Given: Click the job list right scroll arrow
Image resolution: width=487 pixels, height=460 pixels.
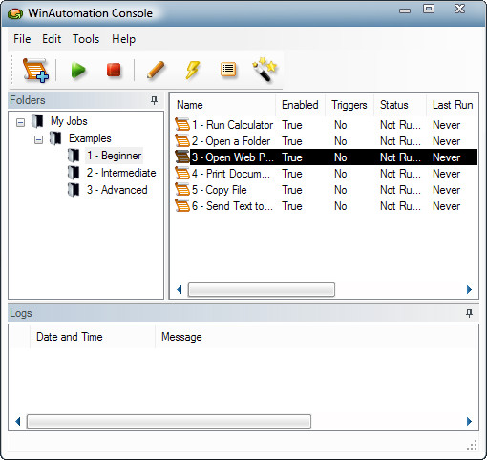Looking at the screenshot, I should click(x=469, y=290).
